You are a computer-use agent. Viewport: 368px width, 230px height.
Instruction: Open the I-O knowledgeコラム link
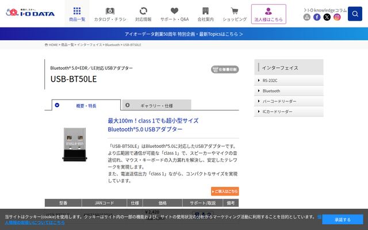coord(325,10)
